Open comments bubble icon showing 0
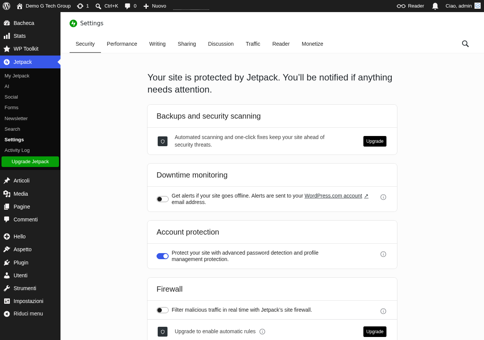Viewport: 484px width, 340px height. point(127,6)
